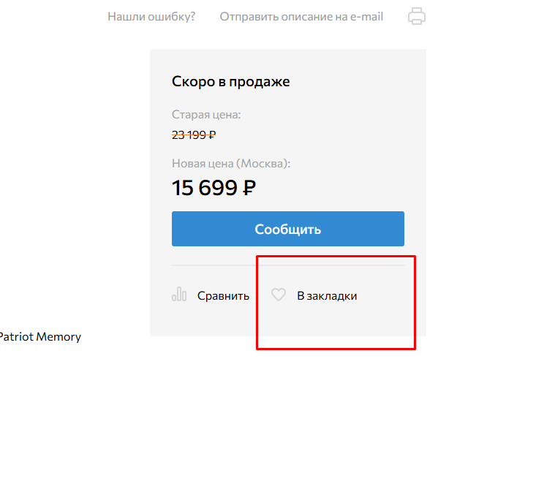Click the crossed-out old price 23 199

pyautogui.click(x=189, y=135)
